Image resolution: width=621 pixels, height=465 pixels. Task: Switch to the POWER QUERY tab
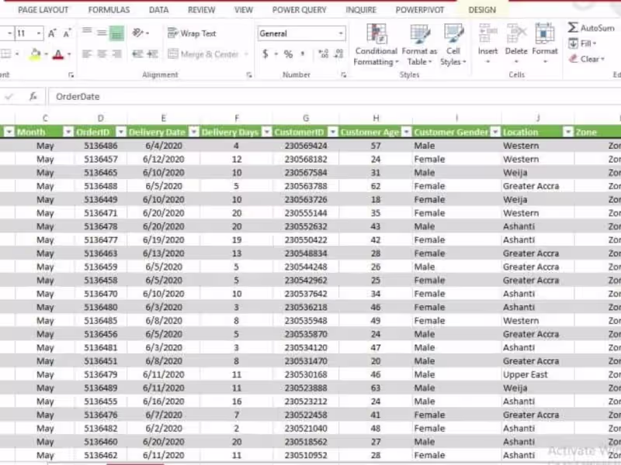300,10
